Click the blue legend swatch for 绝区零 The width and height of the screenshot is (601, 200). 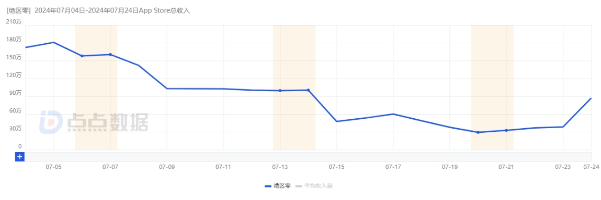(268, 186)
